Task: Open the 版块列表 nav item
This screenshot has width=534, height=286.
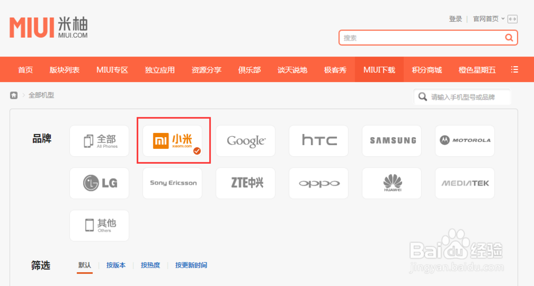Action: click(x=65, y=70)
